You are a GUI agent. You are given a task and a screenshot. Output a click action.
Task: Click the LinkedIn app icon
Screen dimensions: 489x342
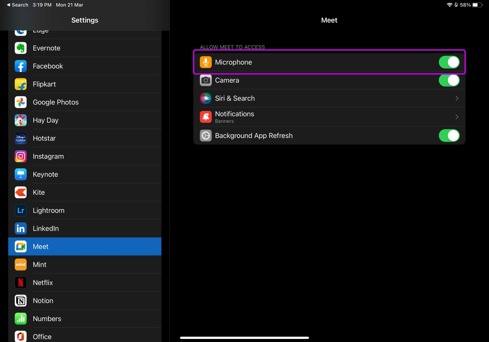pos(21,228)
